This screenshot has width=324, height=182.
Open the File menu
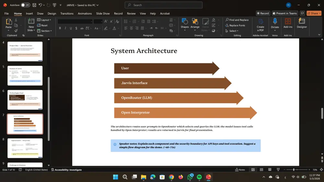(6, 13)
